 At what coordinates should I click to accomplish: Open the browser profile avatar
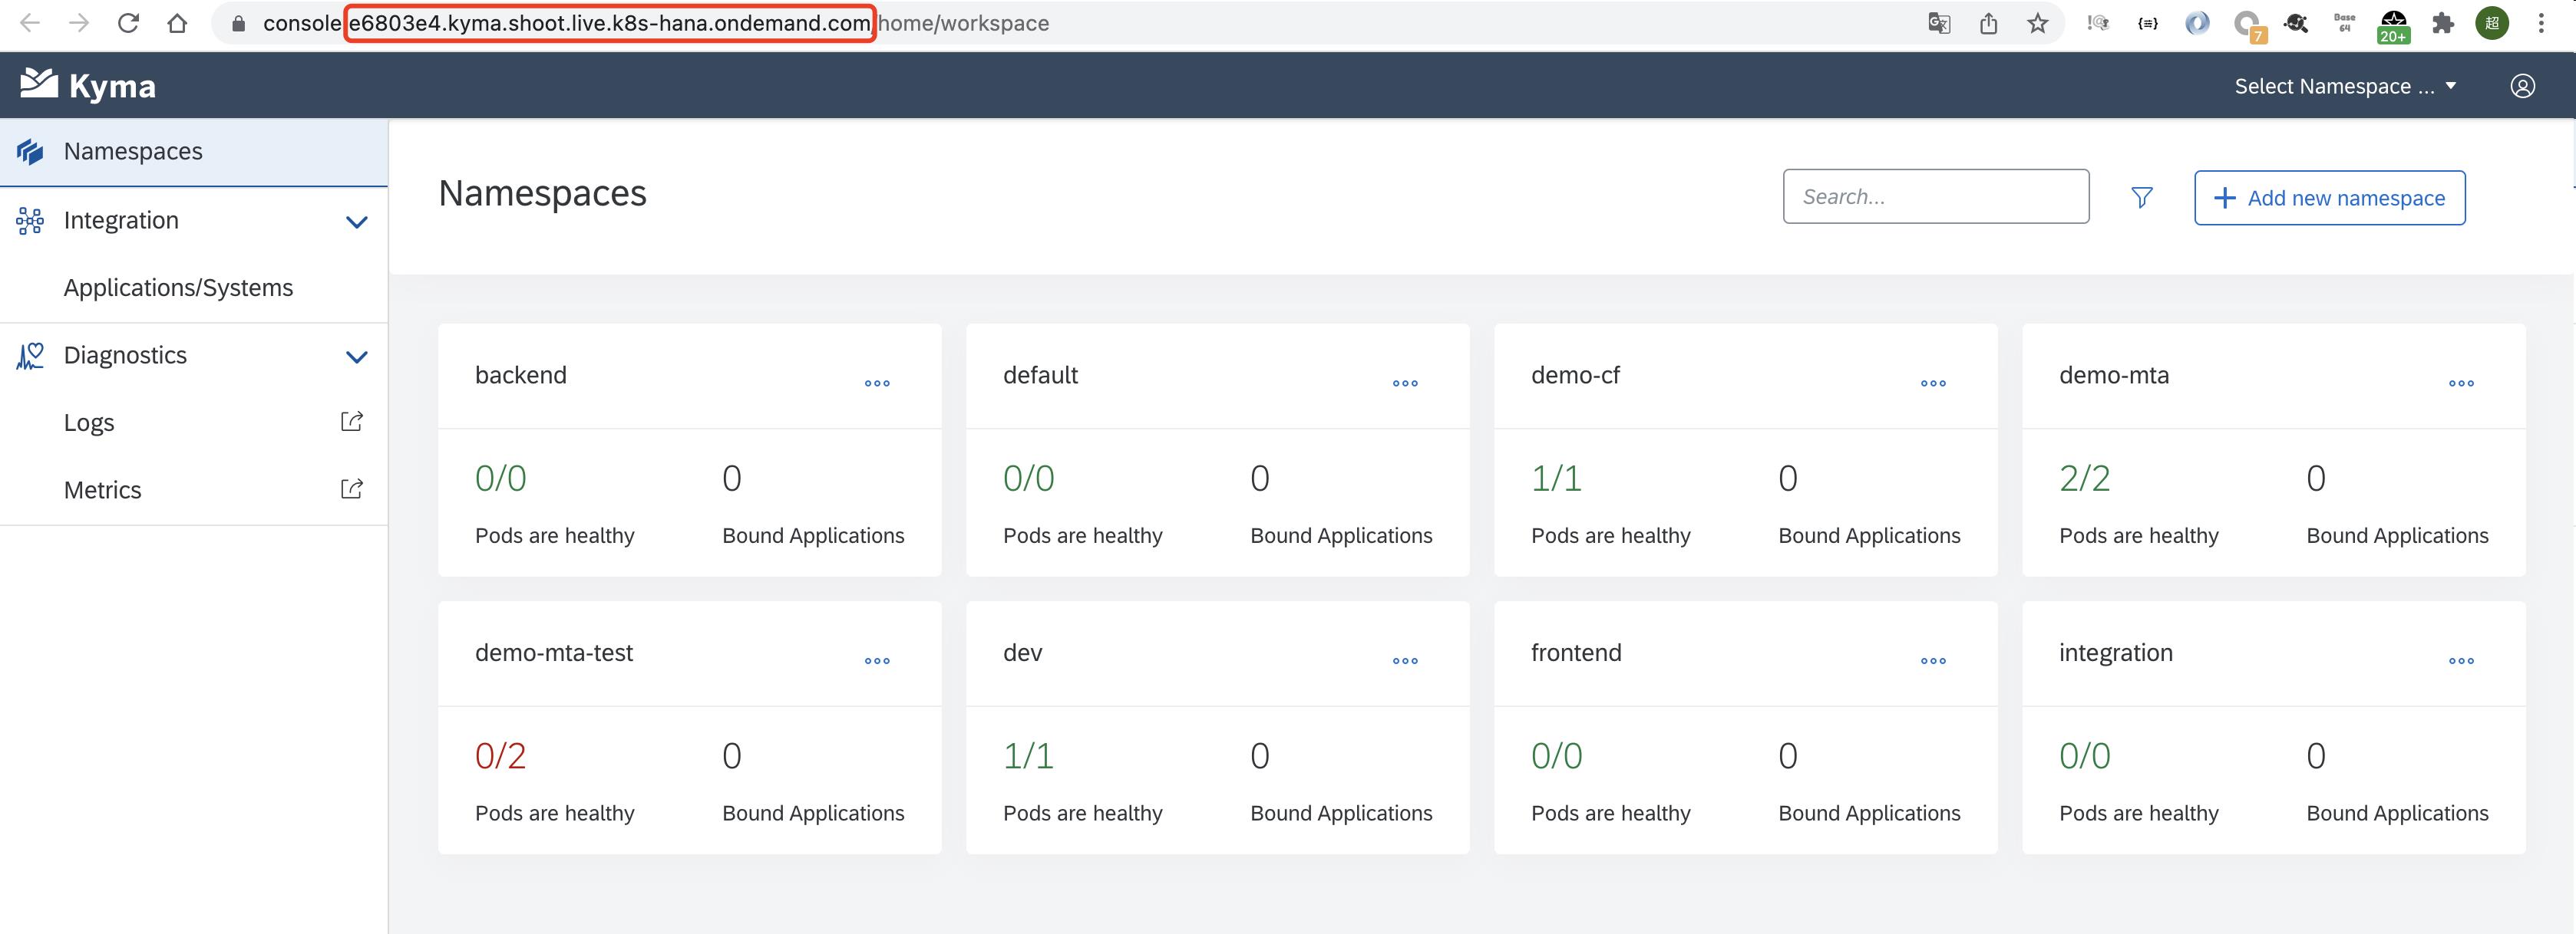point(2492,23)
